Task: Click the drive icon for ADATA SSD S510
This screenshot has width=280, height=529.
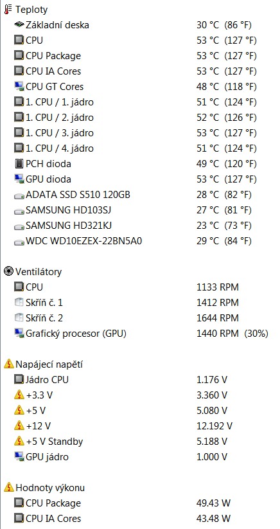Action: pos(19,195)
